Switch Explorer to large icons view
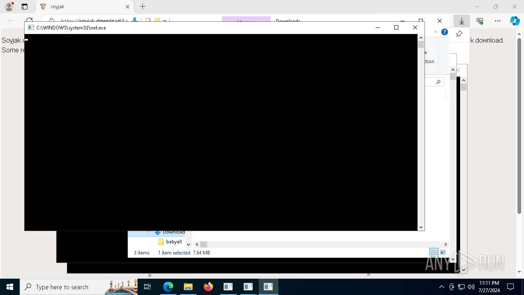 (443, 252)
